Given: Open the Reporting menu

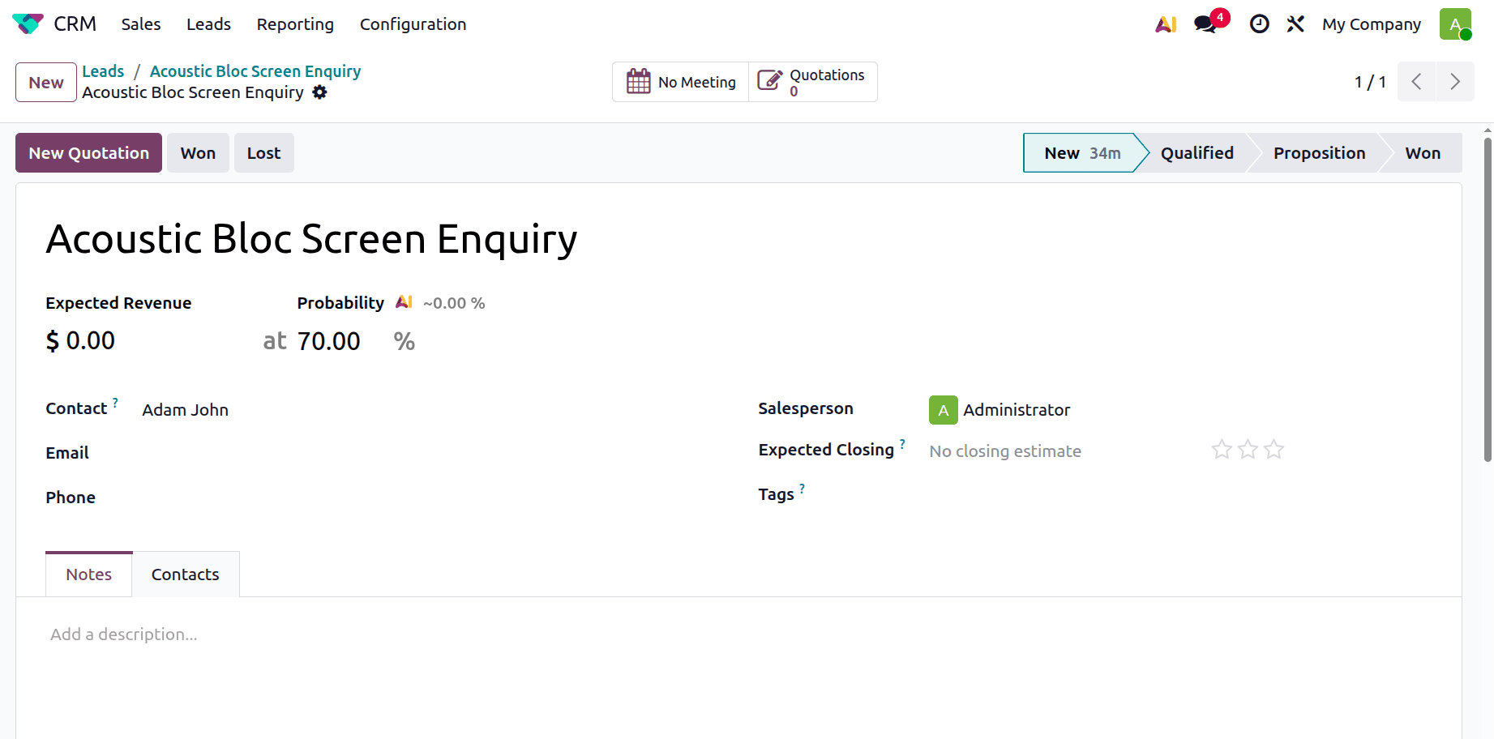Looking at the screenshot, I should 295,24.
